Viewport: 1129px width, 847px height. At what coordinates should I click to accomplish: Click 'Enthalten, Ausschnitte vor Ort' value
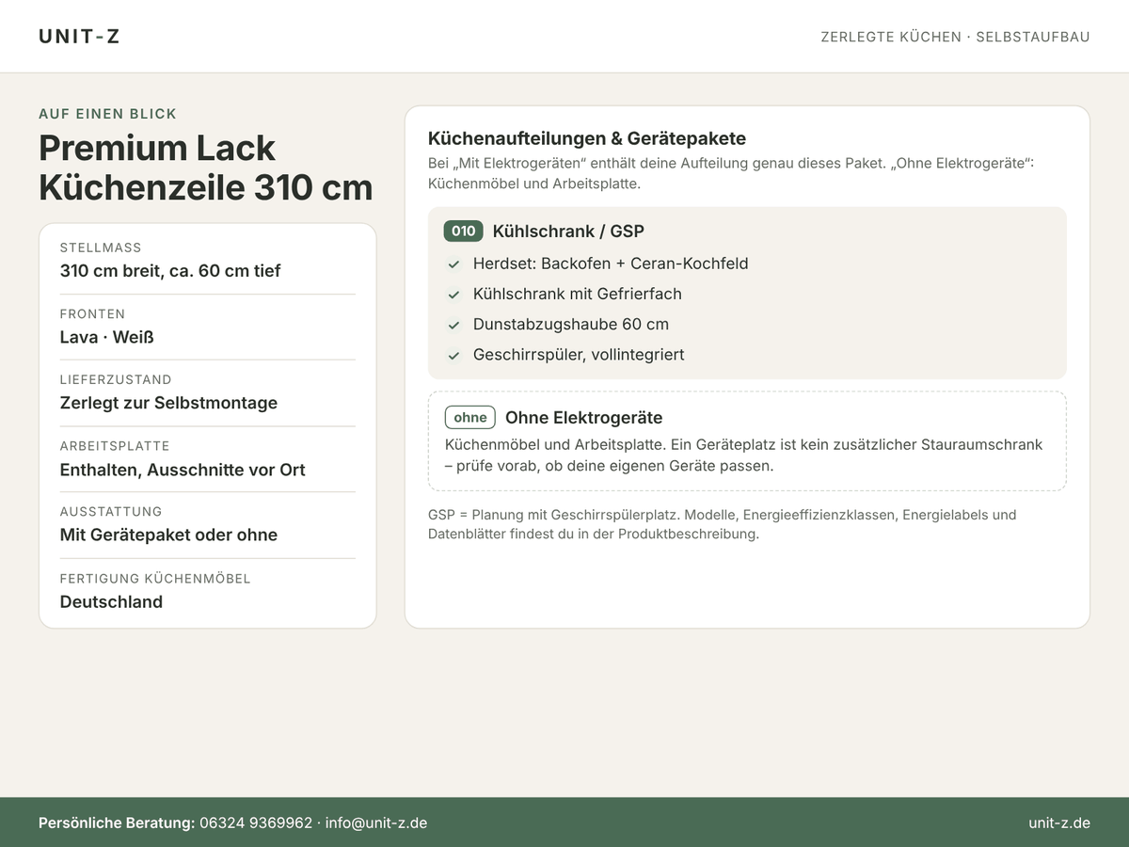tap(183, 470)
